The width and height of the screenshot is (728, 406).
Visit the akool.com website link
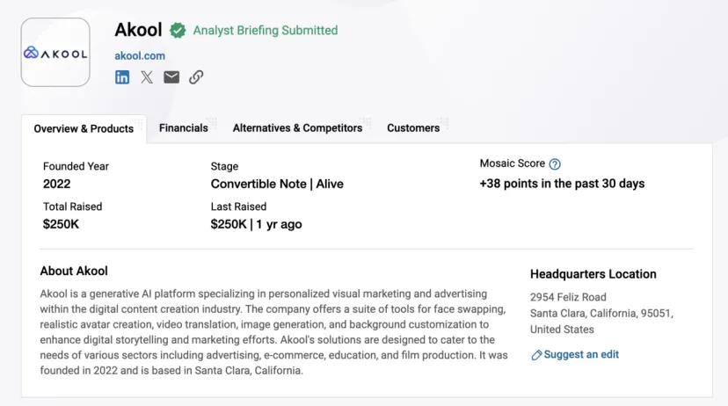point(140,55)
